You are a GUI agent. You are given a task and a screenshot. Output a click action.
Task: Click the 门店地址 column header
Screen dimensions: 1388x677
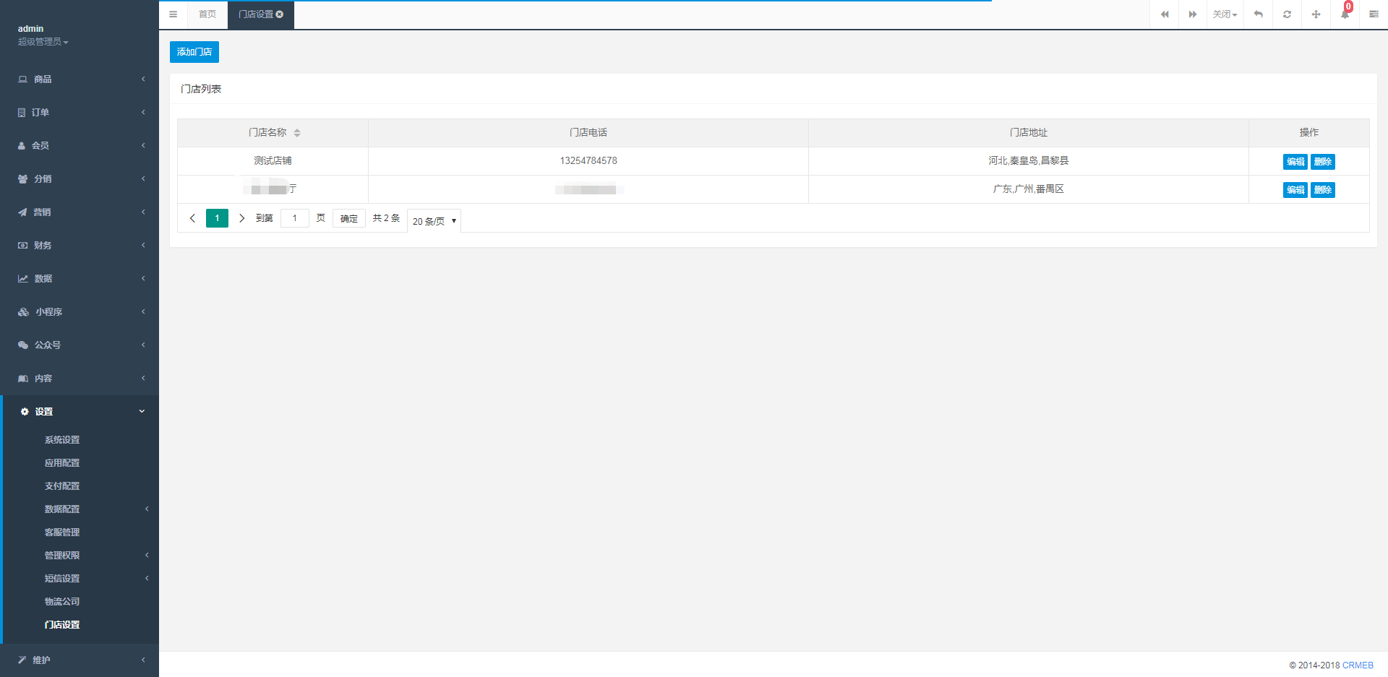coord(1029,133)
